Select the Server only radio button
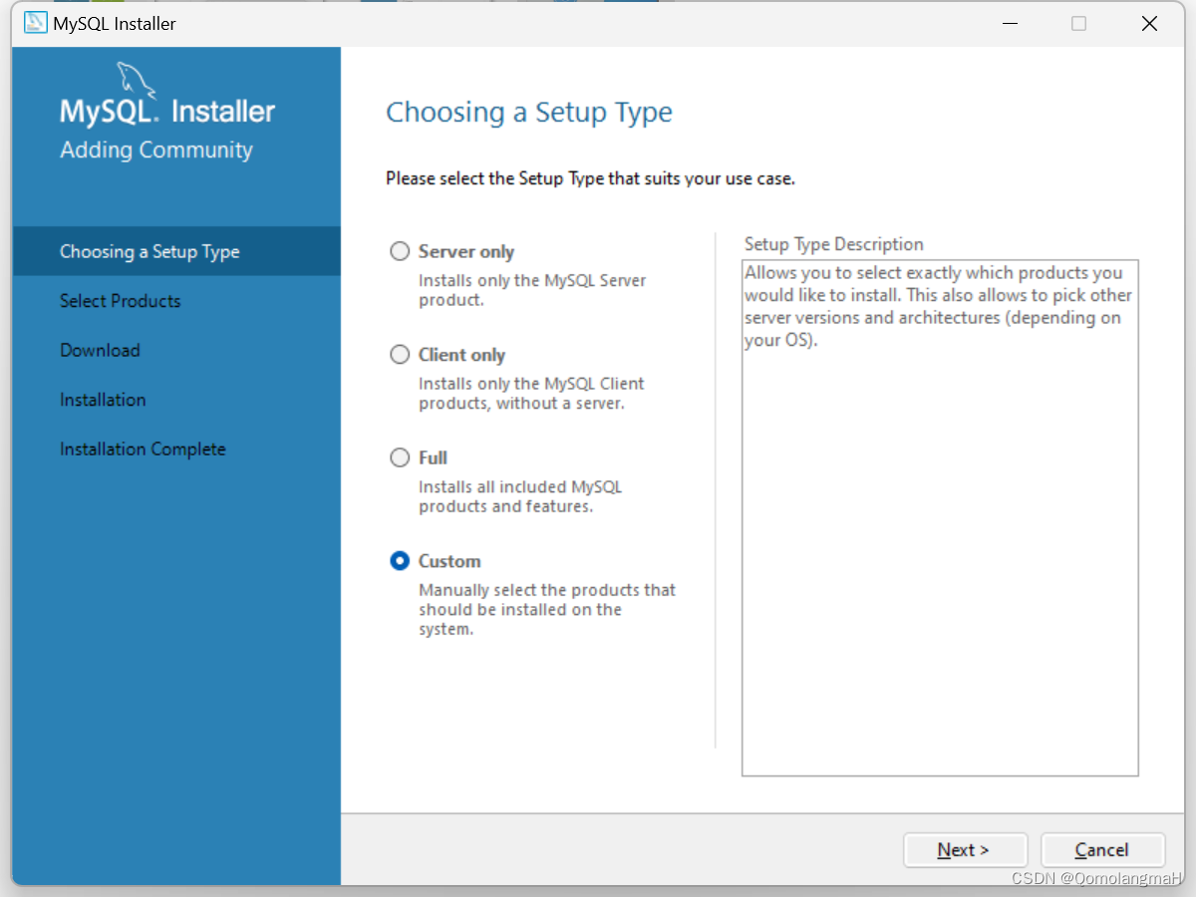This screenshot has width=1196, height=897. [x=400, y=251]
